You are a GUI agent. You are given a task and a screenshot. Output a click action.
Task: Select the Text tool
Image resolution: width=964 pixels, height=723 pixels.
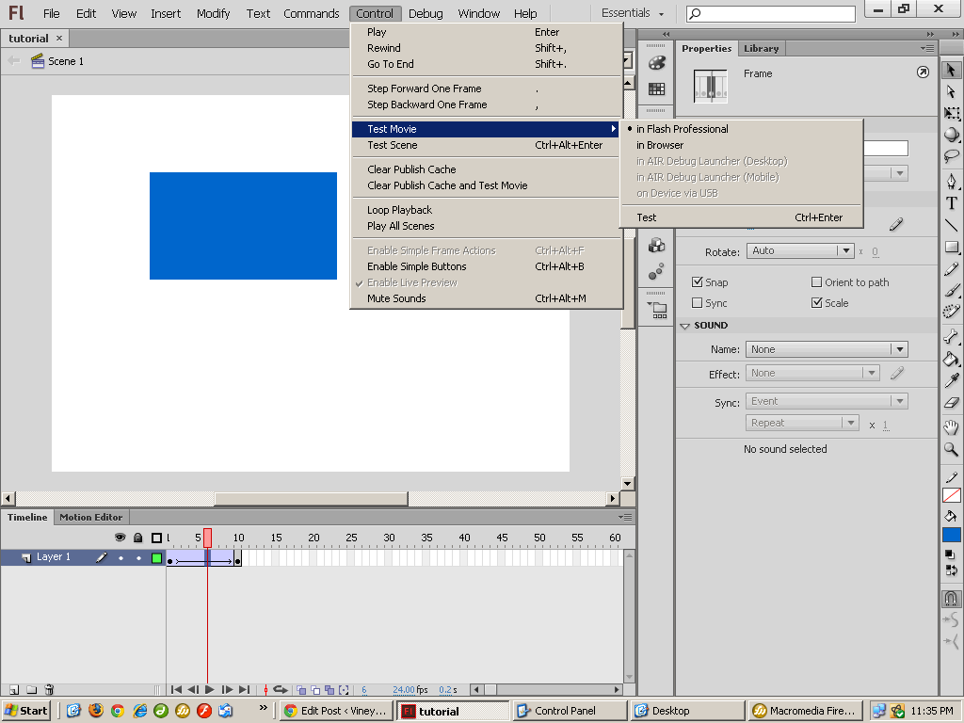point(951,203)
